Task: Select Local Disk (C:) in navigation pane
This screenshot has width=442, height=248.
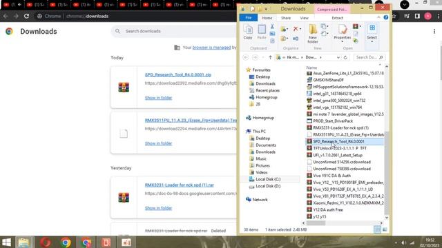Action: [x=268, y=179]
